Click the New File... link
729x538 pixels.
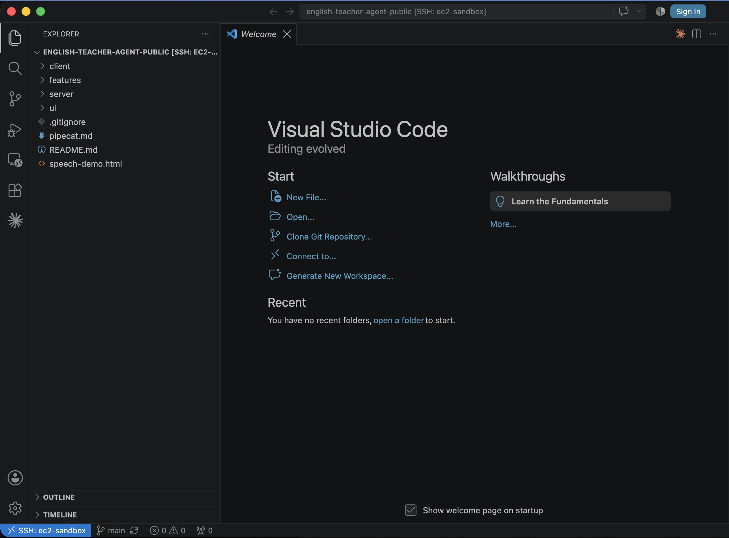(306, 197)
